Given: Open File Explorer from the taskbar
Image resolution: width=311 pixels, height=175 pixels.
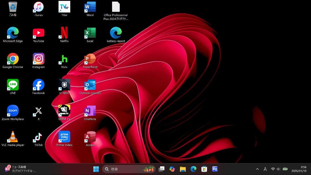Looking at the screenshot, I should (183, 169).
